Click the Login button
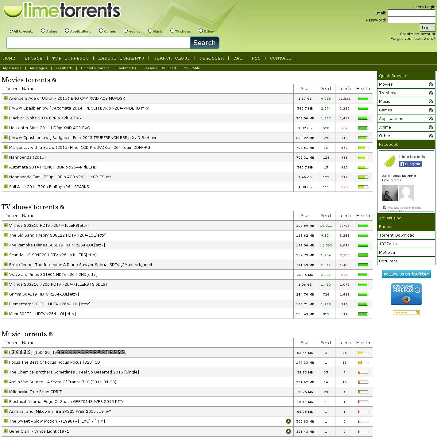 (427, 28)
